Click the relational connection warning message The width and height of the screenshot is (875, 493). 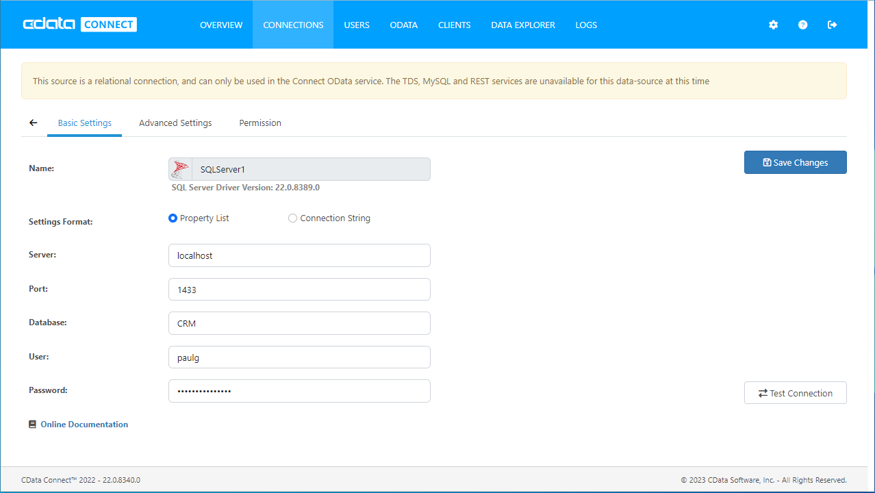click(x=434, y=81)
